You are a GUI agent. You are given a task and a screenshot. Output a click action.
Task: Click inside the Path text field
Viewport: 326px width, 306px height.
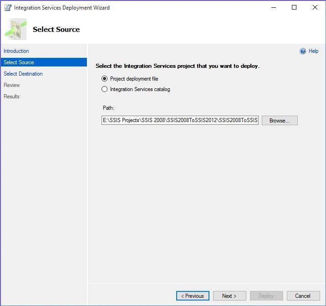click(180, 120)
